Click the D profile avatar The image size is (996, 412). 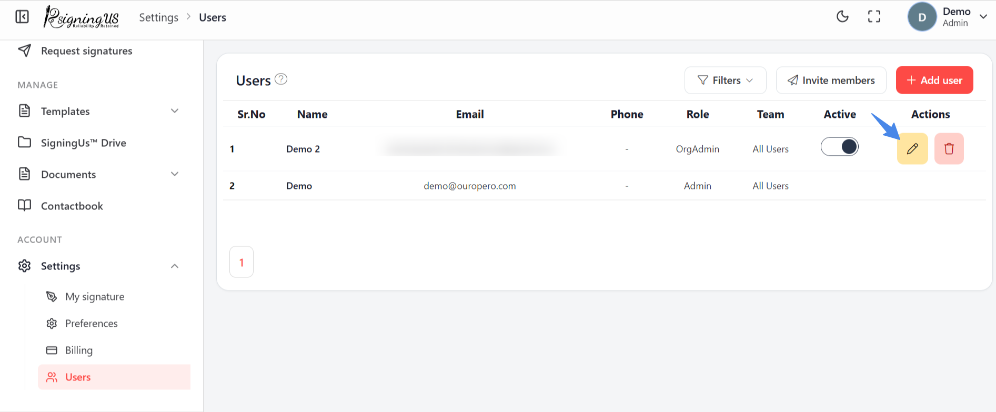click(x=922, y=17)
